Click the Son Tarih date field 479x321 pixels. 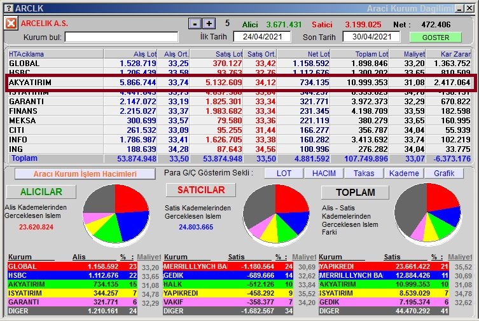point(371,37)
